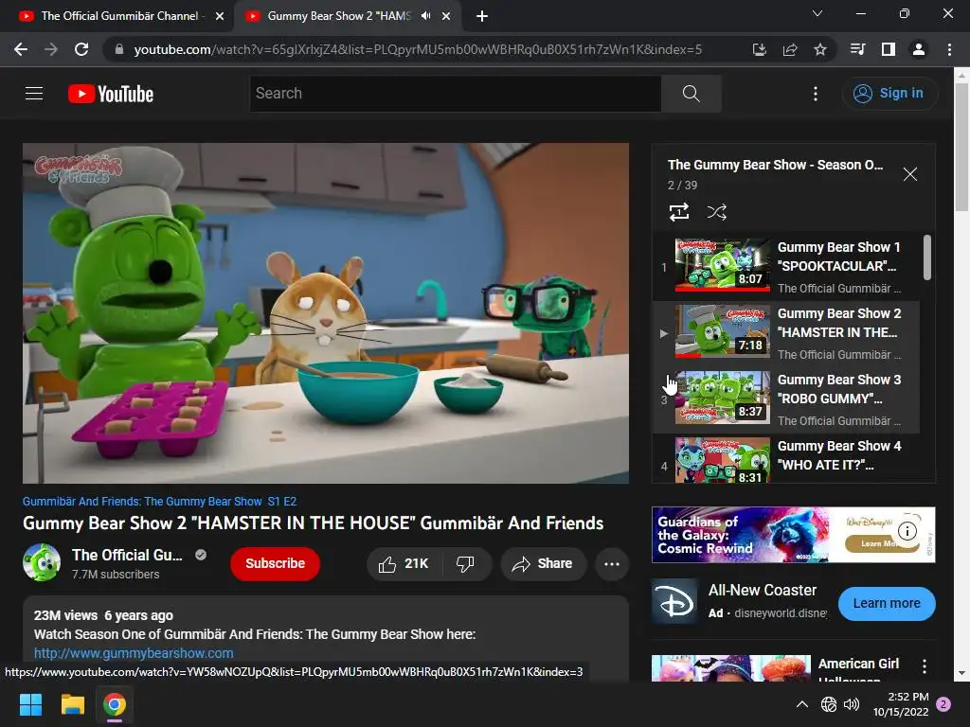Click Learn more on Disney ad

pyautogui.click(x=887, y=603)
